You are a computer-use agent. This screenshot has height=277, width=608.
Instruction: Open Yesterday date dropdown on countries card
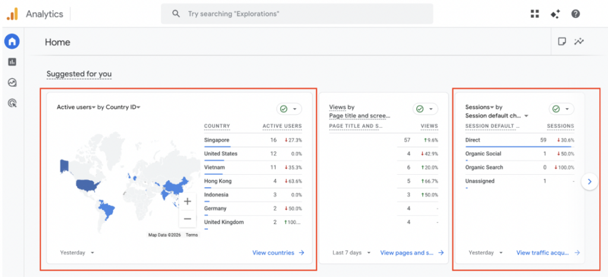pyautogui.click(x=77, y=253)
